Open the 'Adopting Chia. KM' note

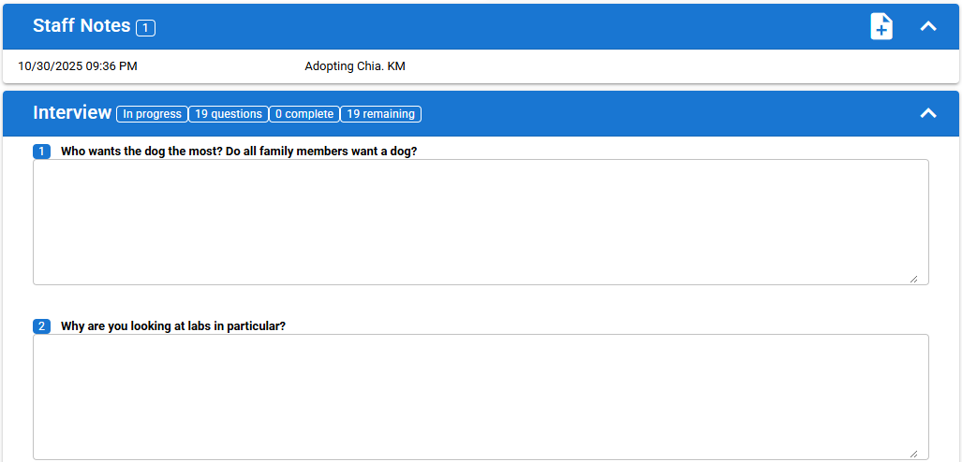point(355,66)
